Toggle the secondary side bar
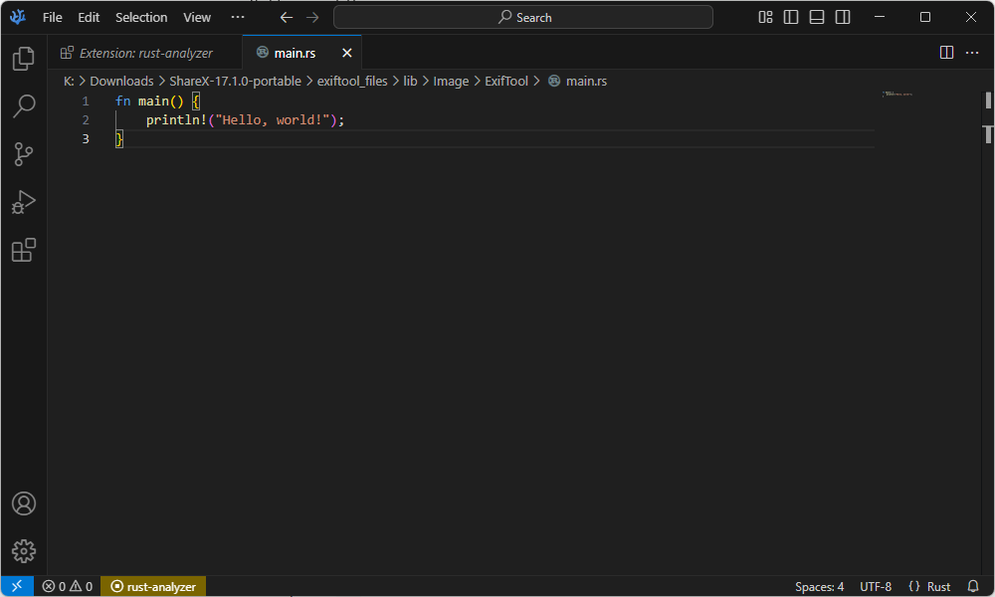The width and height of the screenshot is (995, 597). 843,17
